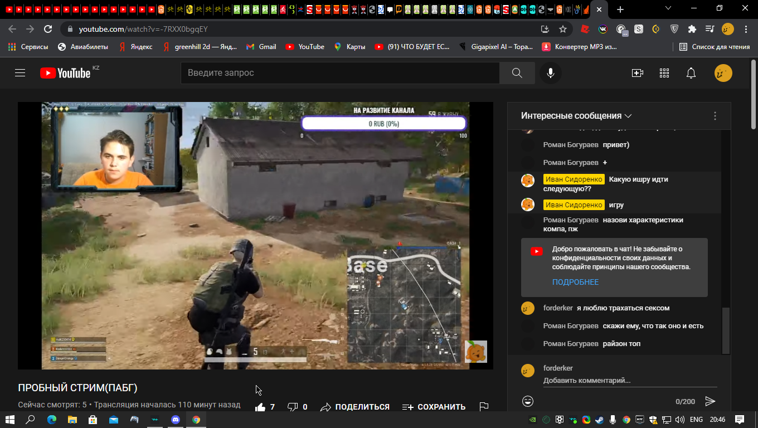The width and height of the screenshot is (758, 428).
Task: Open the Chrome three-dot menu
Action: 746,29
